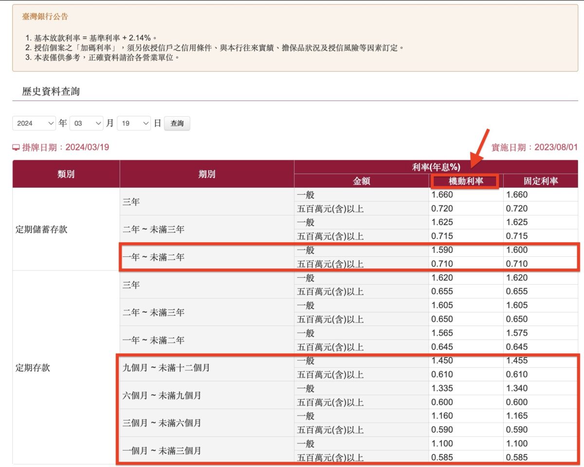
Task: Open the month dropdown showing 03
Action: pos(87,123)
